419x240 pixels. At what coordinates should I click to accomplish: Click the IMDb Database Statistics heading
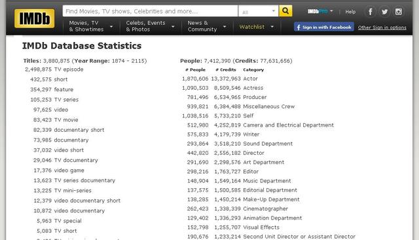[82, 46]
